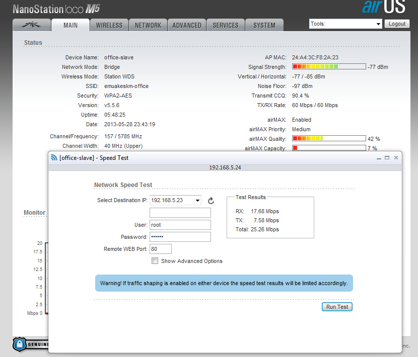This screenshot has height=357, width=418.
Task: Open the Tools dropdown menu
Action: 345,24
